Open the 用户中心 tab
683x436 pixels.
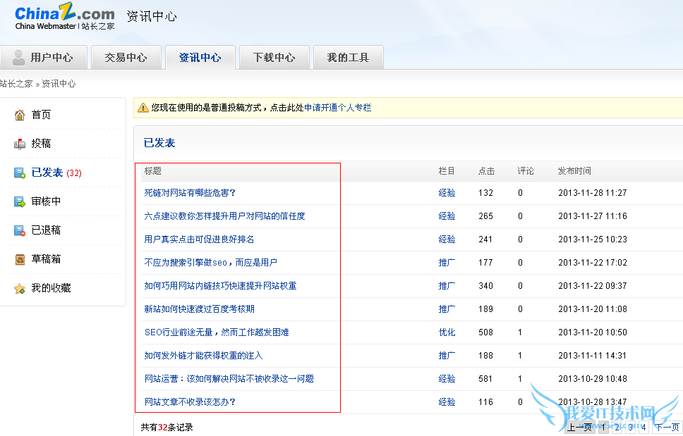coord(44,57)
